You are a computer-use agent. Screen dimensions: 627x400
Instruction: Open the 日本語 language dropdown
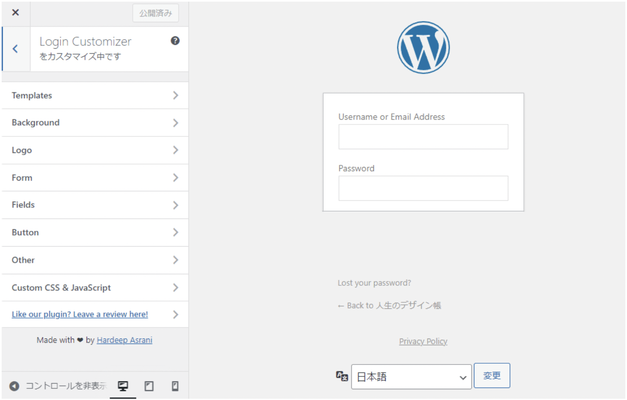point(411,376)
